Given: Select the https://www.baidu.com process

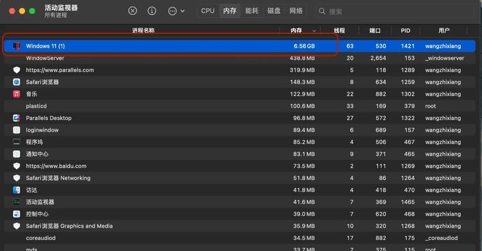Looking at the screenshot, I should pyautogui.click(x=56, y=166).
